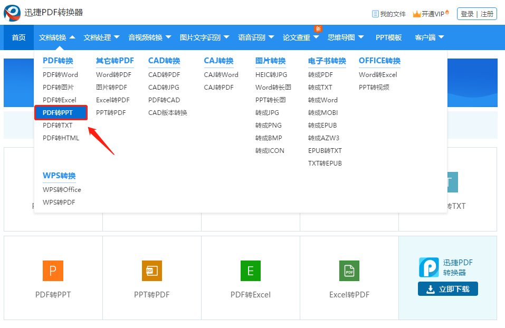
Task: Click the 登录 link
Action: tap(467, 14)
